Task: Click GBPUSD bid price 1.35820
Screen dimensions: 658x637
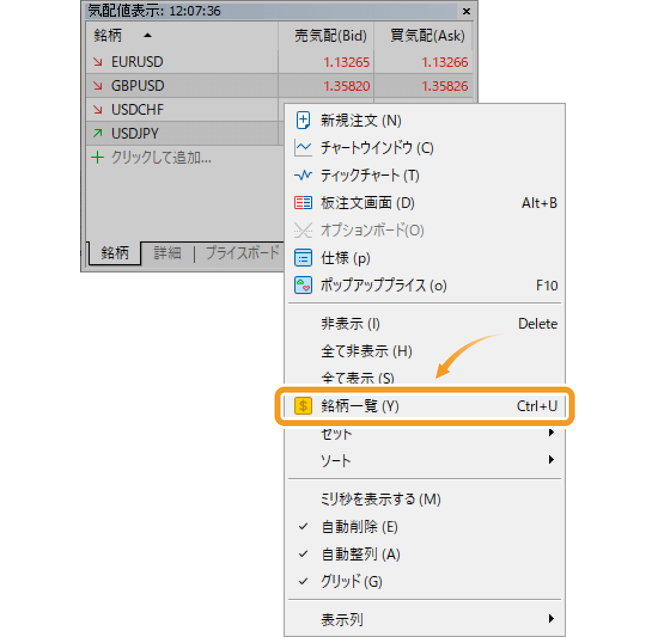Action: pyautogui.click(x=346, y=86)
